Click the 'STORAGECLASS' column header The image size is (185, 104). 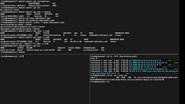[89, 48]
